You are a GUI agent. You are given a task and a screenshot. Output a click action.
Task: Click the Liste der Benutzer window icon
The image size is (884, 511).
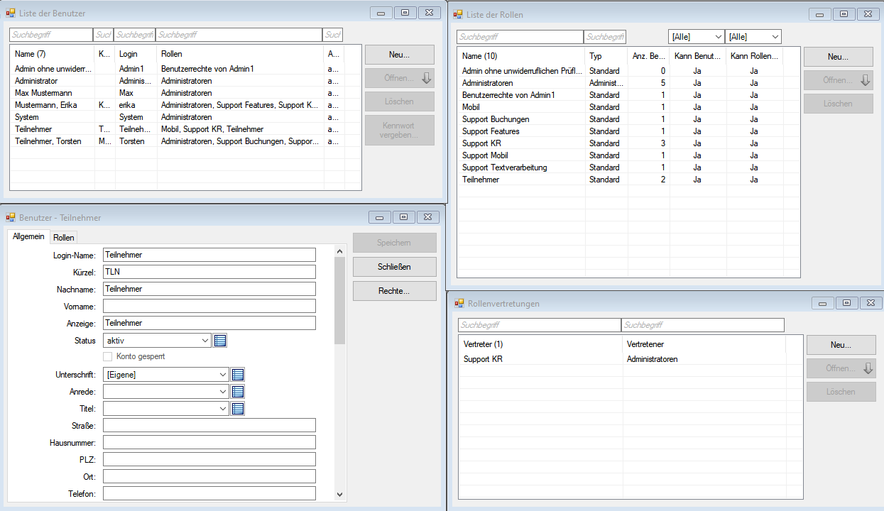[11, 13]
